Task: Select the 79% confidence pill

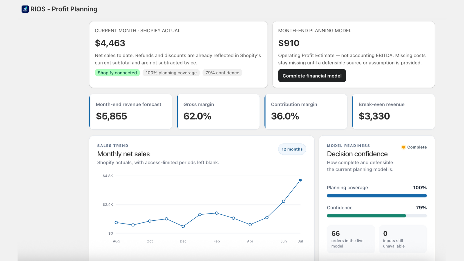Action: (222, 73)
